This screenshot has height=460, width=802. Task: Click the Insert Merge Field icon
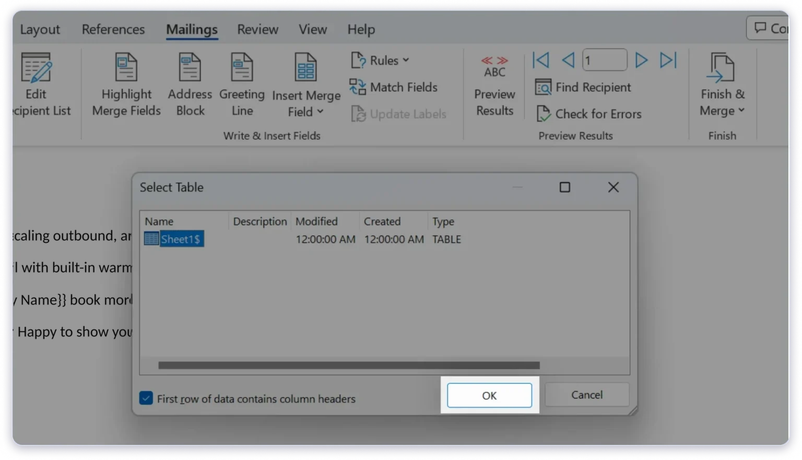[x=306, y=67]
